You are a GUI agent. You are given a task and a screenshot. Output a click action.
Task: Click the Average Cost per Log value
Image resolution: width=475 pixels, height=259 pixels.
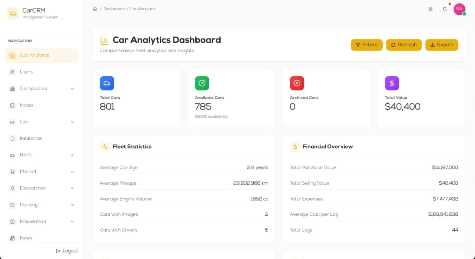tap(443, 214)
